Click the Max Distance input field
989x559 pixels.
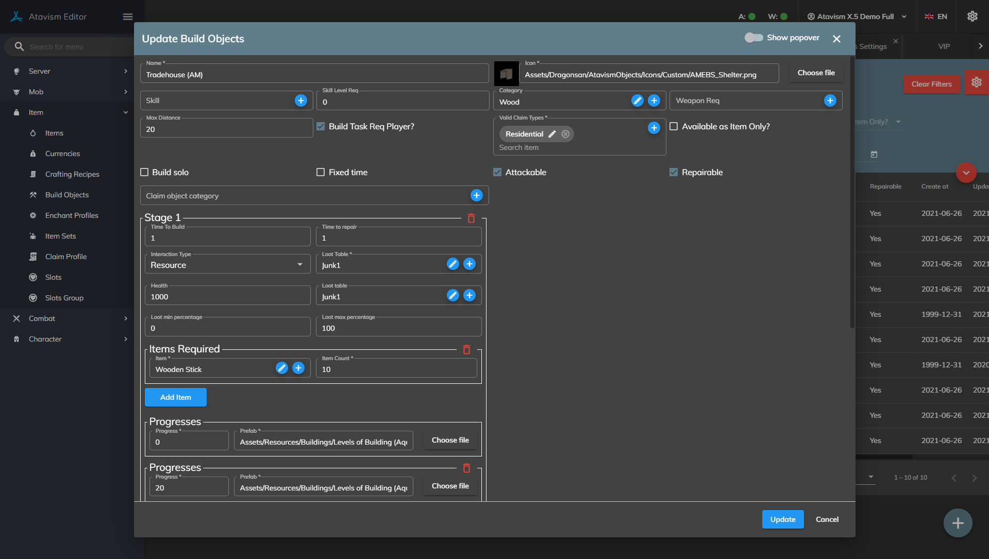tap(226, 129)
